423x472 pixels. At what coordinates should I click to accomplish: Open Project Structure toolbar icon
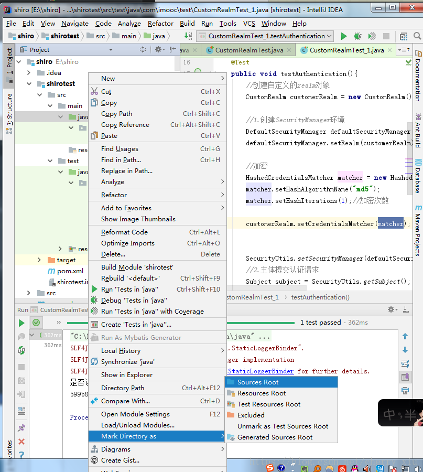pos(404,36)
